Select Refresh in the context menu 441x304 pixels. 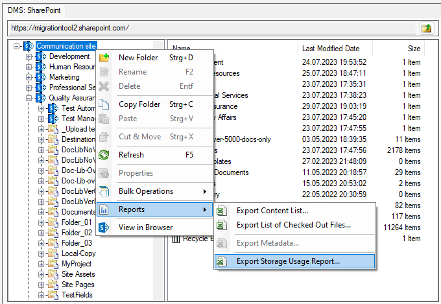pyautogui.click(x=155, y=155)
